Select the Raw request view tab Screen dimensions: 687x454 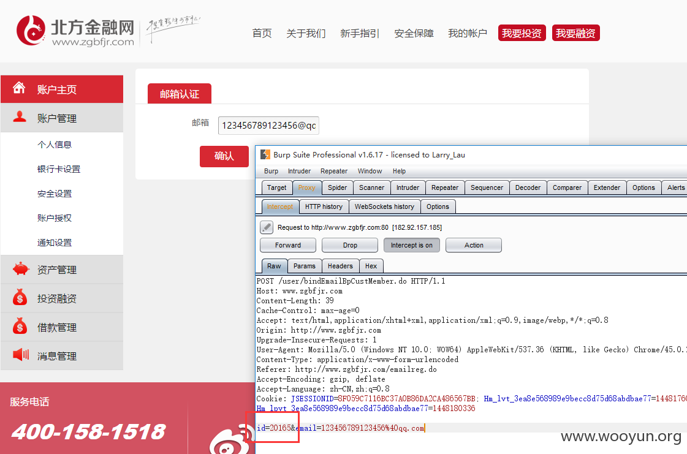tap(275, 266)
